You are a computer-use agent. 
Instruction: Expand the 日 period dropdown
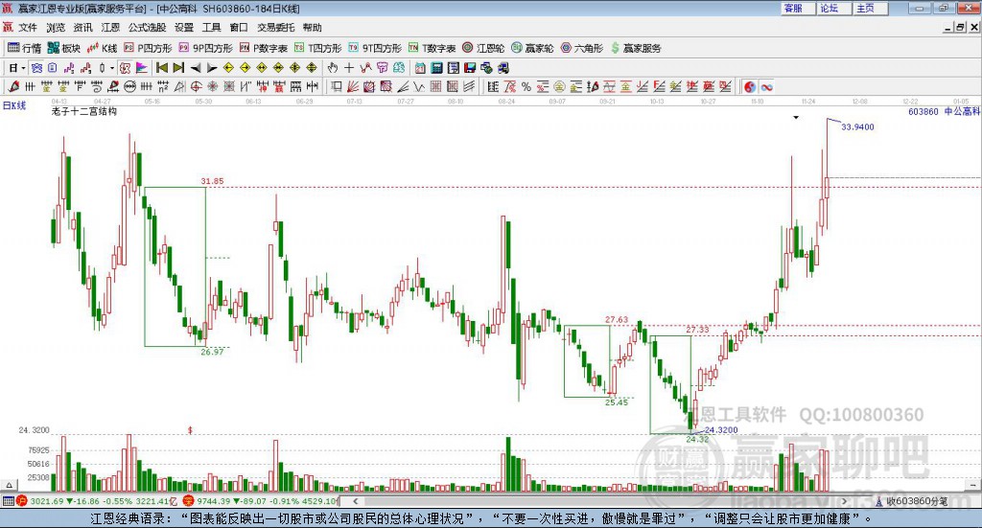[23, 68]
